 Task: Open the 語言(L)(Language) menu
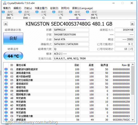tap(83, 8)
